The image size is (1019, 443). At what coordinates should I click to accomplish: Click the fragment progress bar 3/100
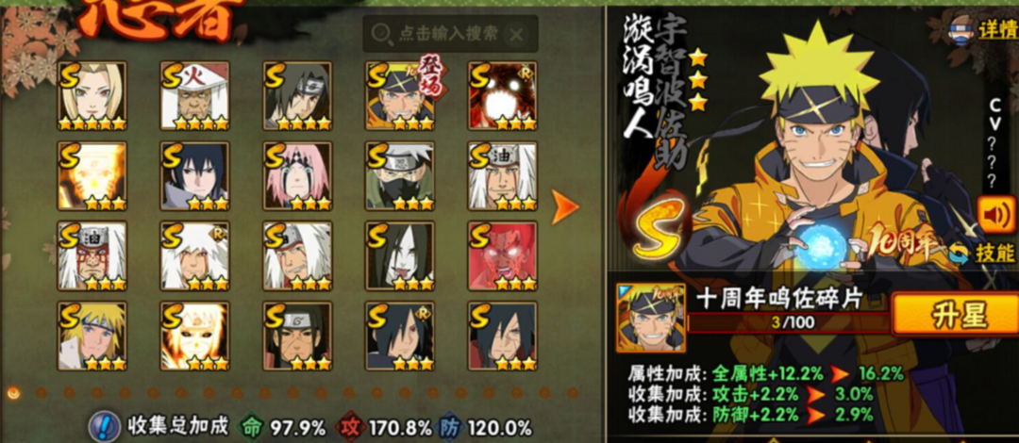tap(789, 322)
